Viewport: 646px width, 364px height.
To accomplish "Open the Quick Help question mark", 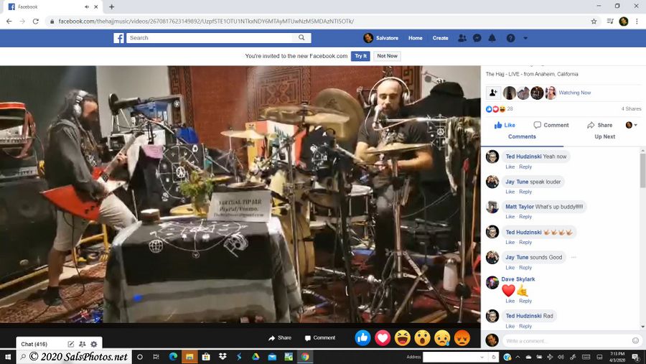I will click(x=510, y=38).
